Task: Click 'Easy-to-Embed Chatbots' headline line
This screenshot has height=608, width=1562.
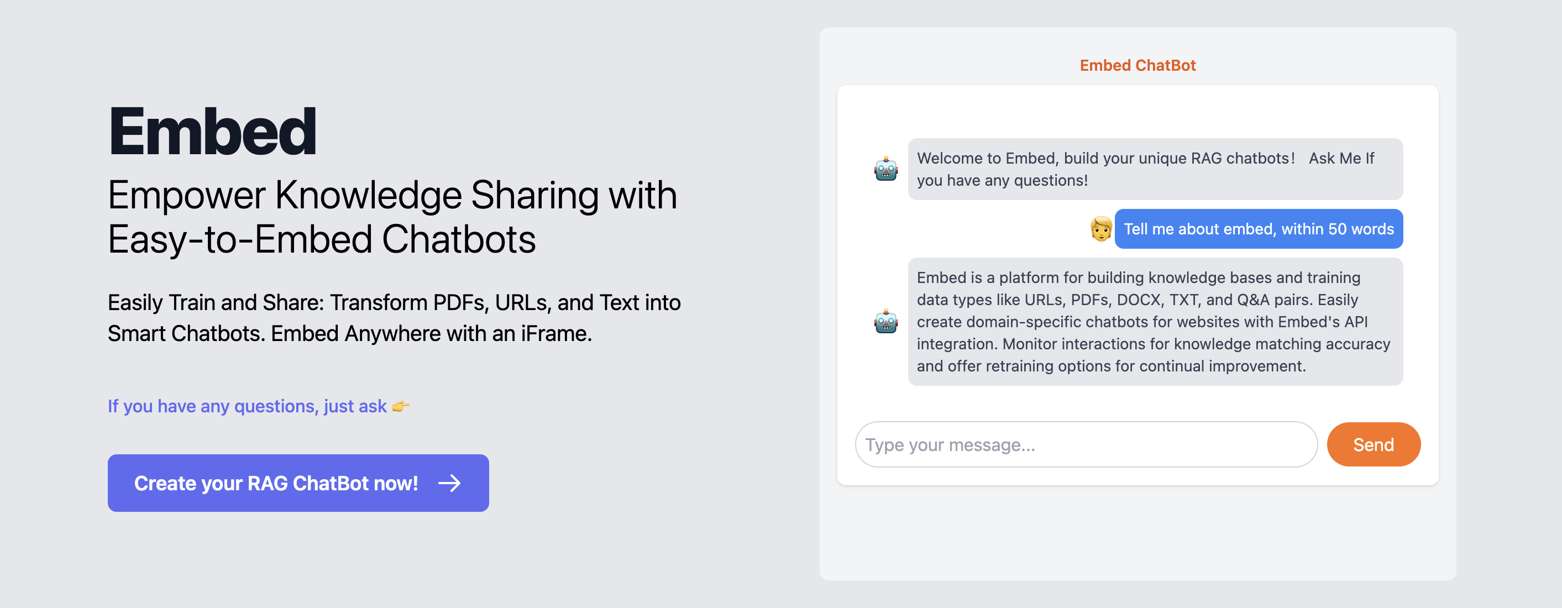Action: coord(322,239)
